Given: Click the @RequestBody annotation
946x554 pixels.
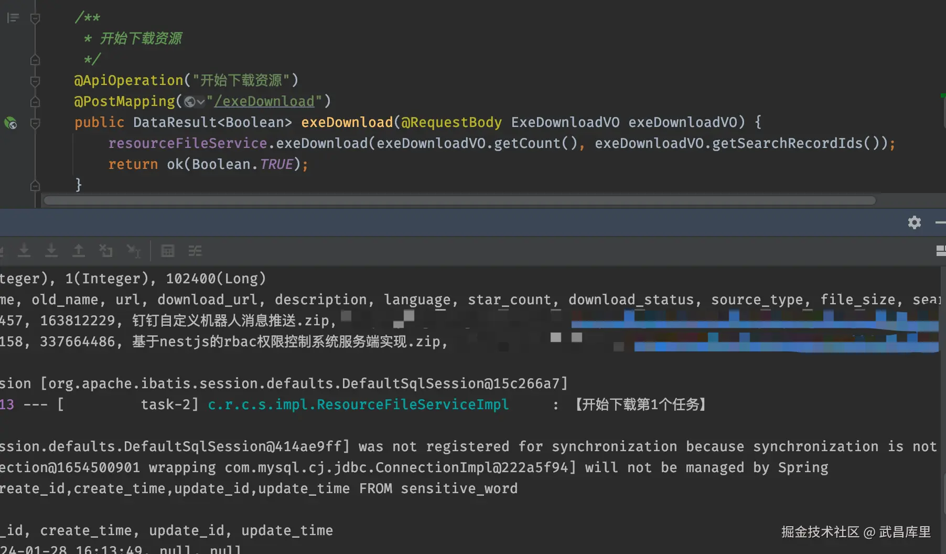Looking at the screenshot, I should click(451, 122).
